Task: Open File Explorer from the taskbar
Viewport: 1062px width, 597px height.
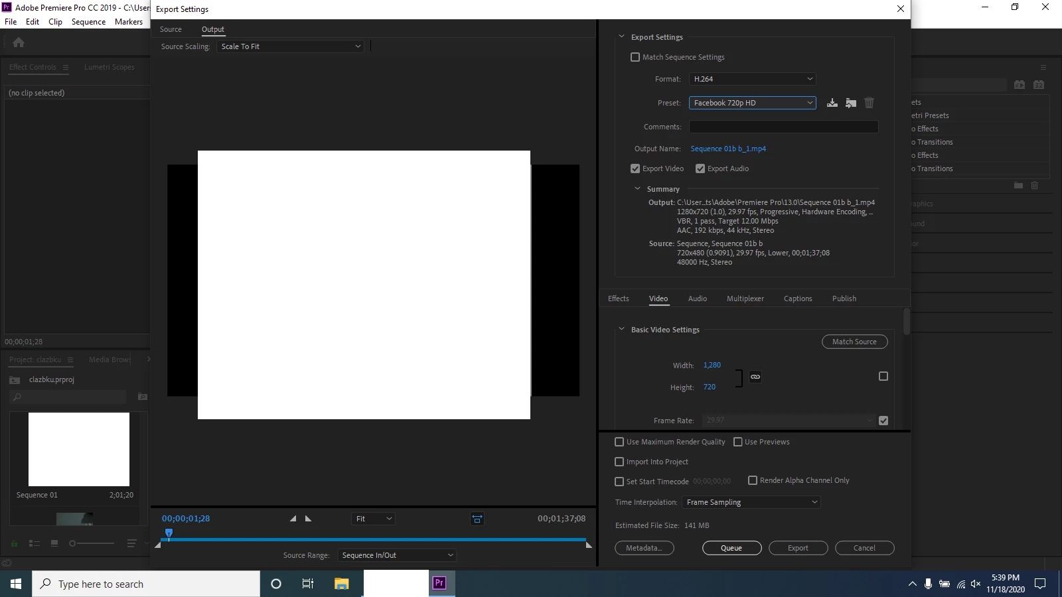Action: (341, 584)
